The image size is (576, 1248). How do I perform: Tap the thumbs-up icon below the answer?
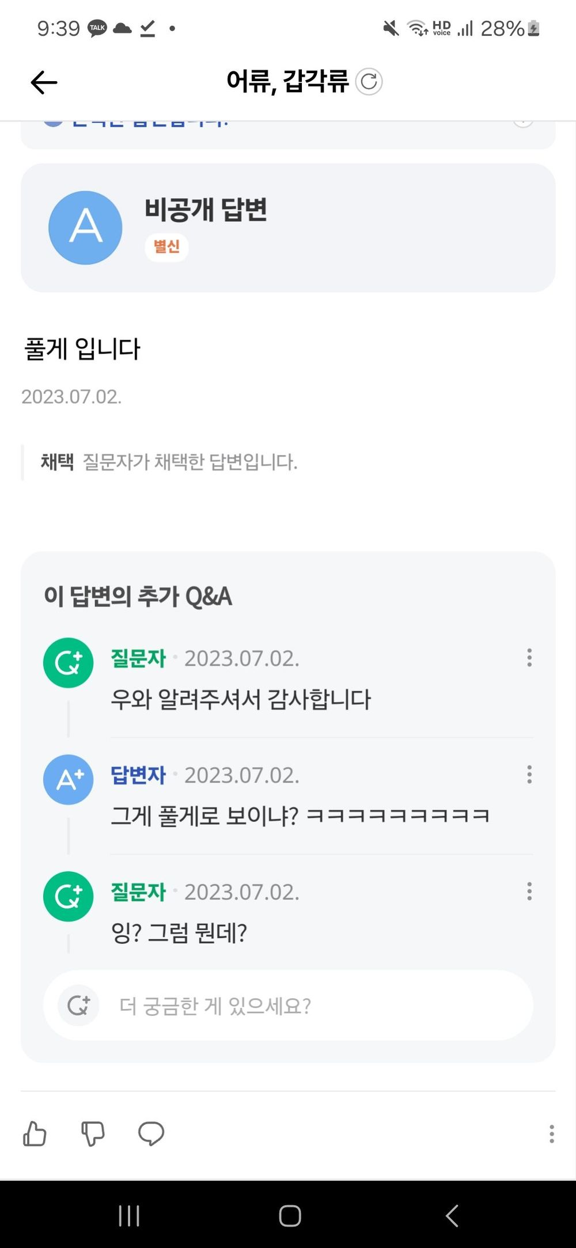click(x=35, y=1133)
